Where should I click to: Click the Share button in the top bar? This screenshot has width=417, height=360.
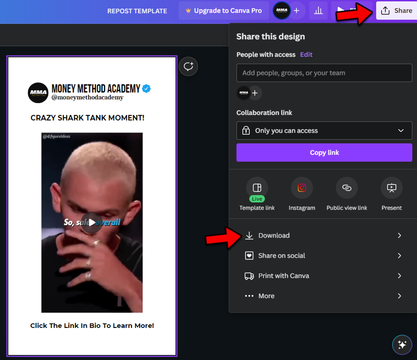click(397, 11)
